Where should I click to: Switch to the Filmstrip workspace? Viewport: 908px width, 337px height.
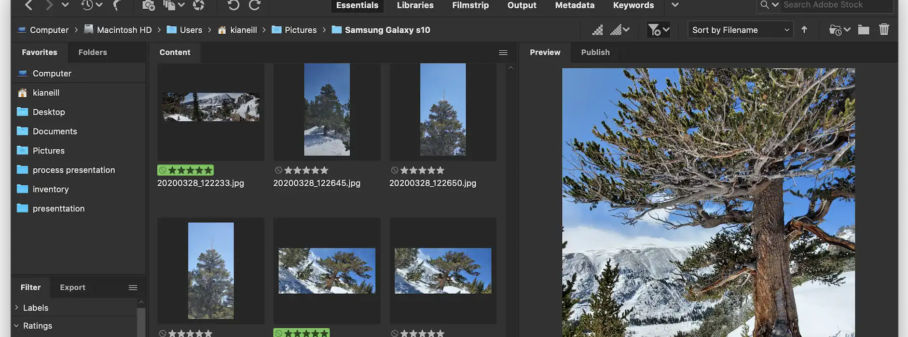point(470,5)
